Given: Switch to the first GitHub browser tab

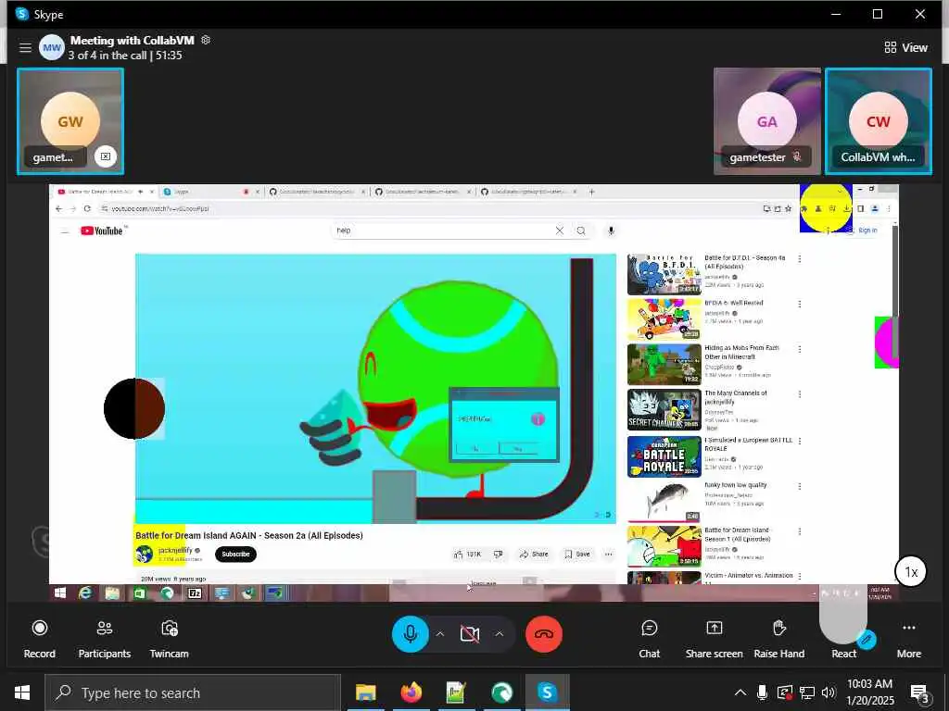Looking at the screenshot, I should pos(315,192).
